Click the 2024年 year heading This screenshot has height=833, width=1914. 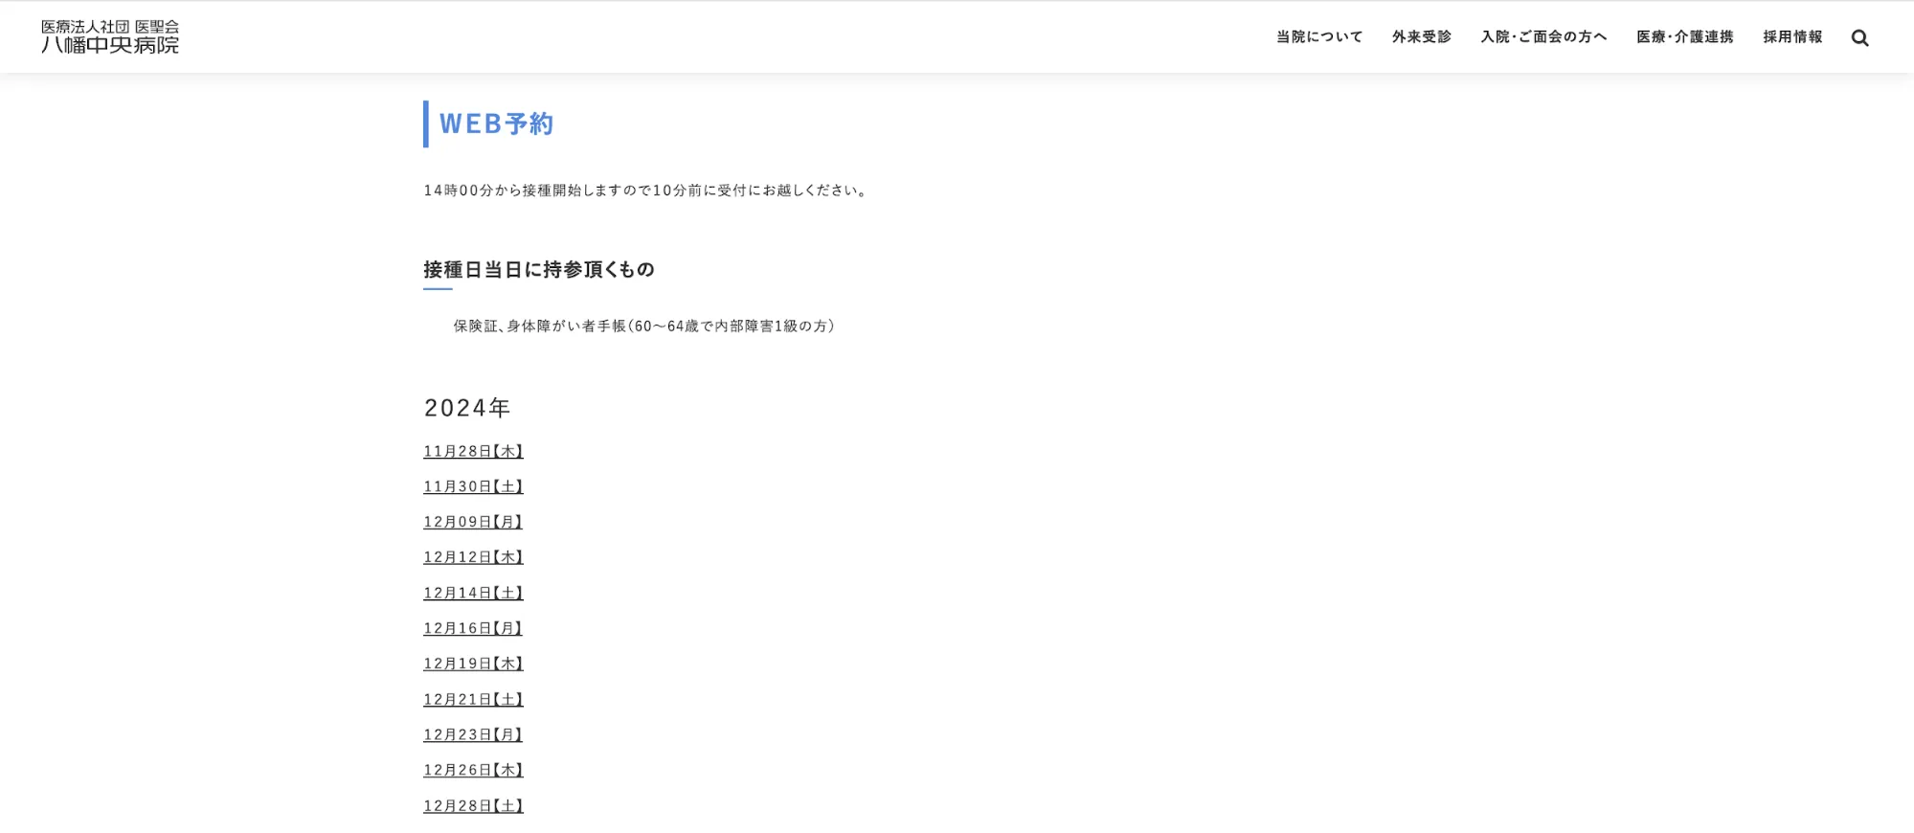(x=467, y=408)
